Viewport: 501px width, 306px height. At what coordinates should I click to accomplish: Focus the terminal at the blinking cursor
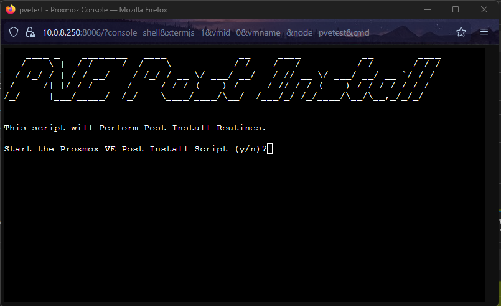tap(269, 149)
